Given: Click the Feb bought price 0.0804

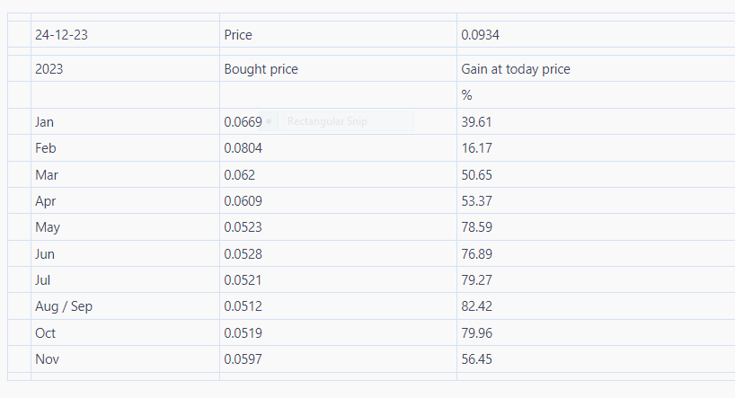Looking at the screenshot, I should click(244, 148).
